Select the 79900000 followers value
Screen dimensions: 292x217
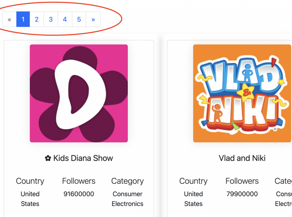[x=242, y=194]
